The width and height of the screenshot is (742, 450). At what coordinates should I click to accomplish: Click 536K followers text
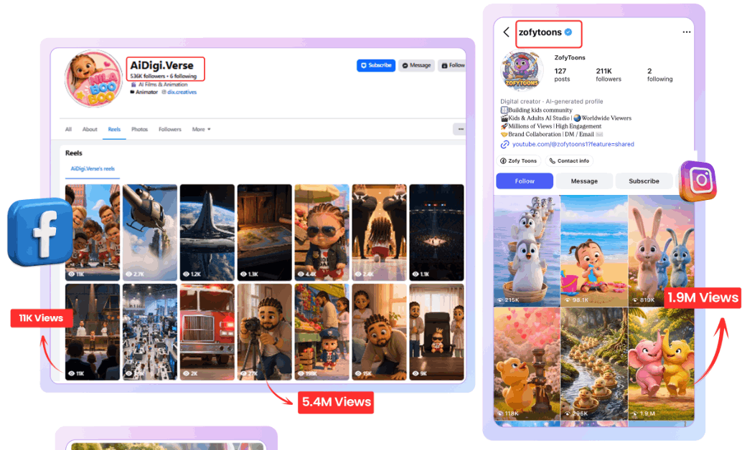[x=148, y=76]
